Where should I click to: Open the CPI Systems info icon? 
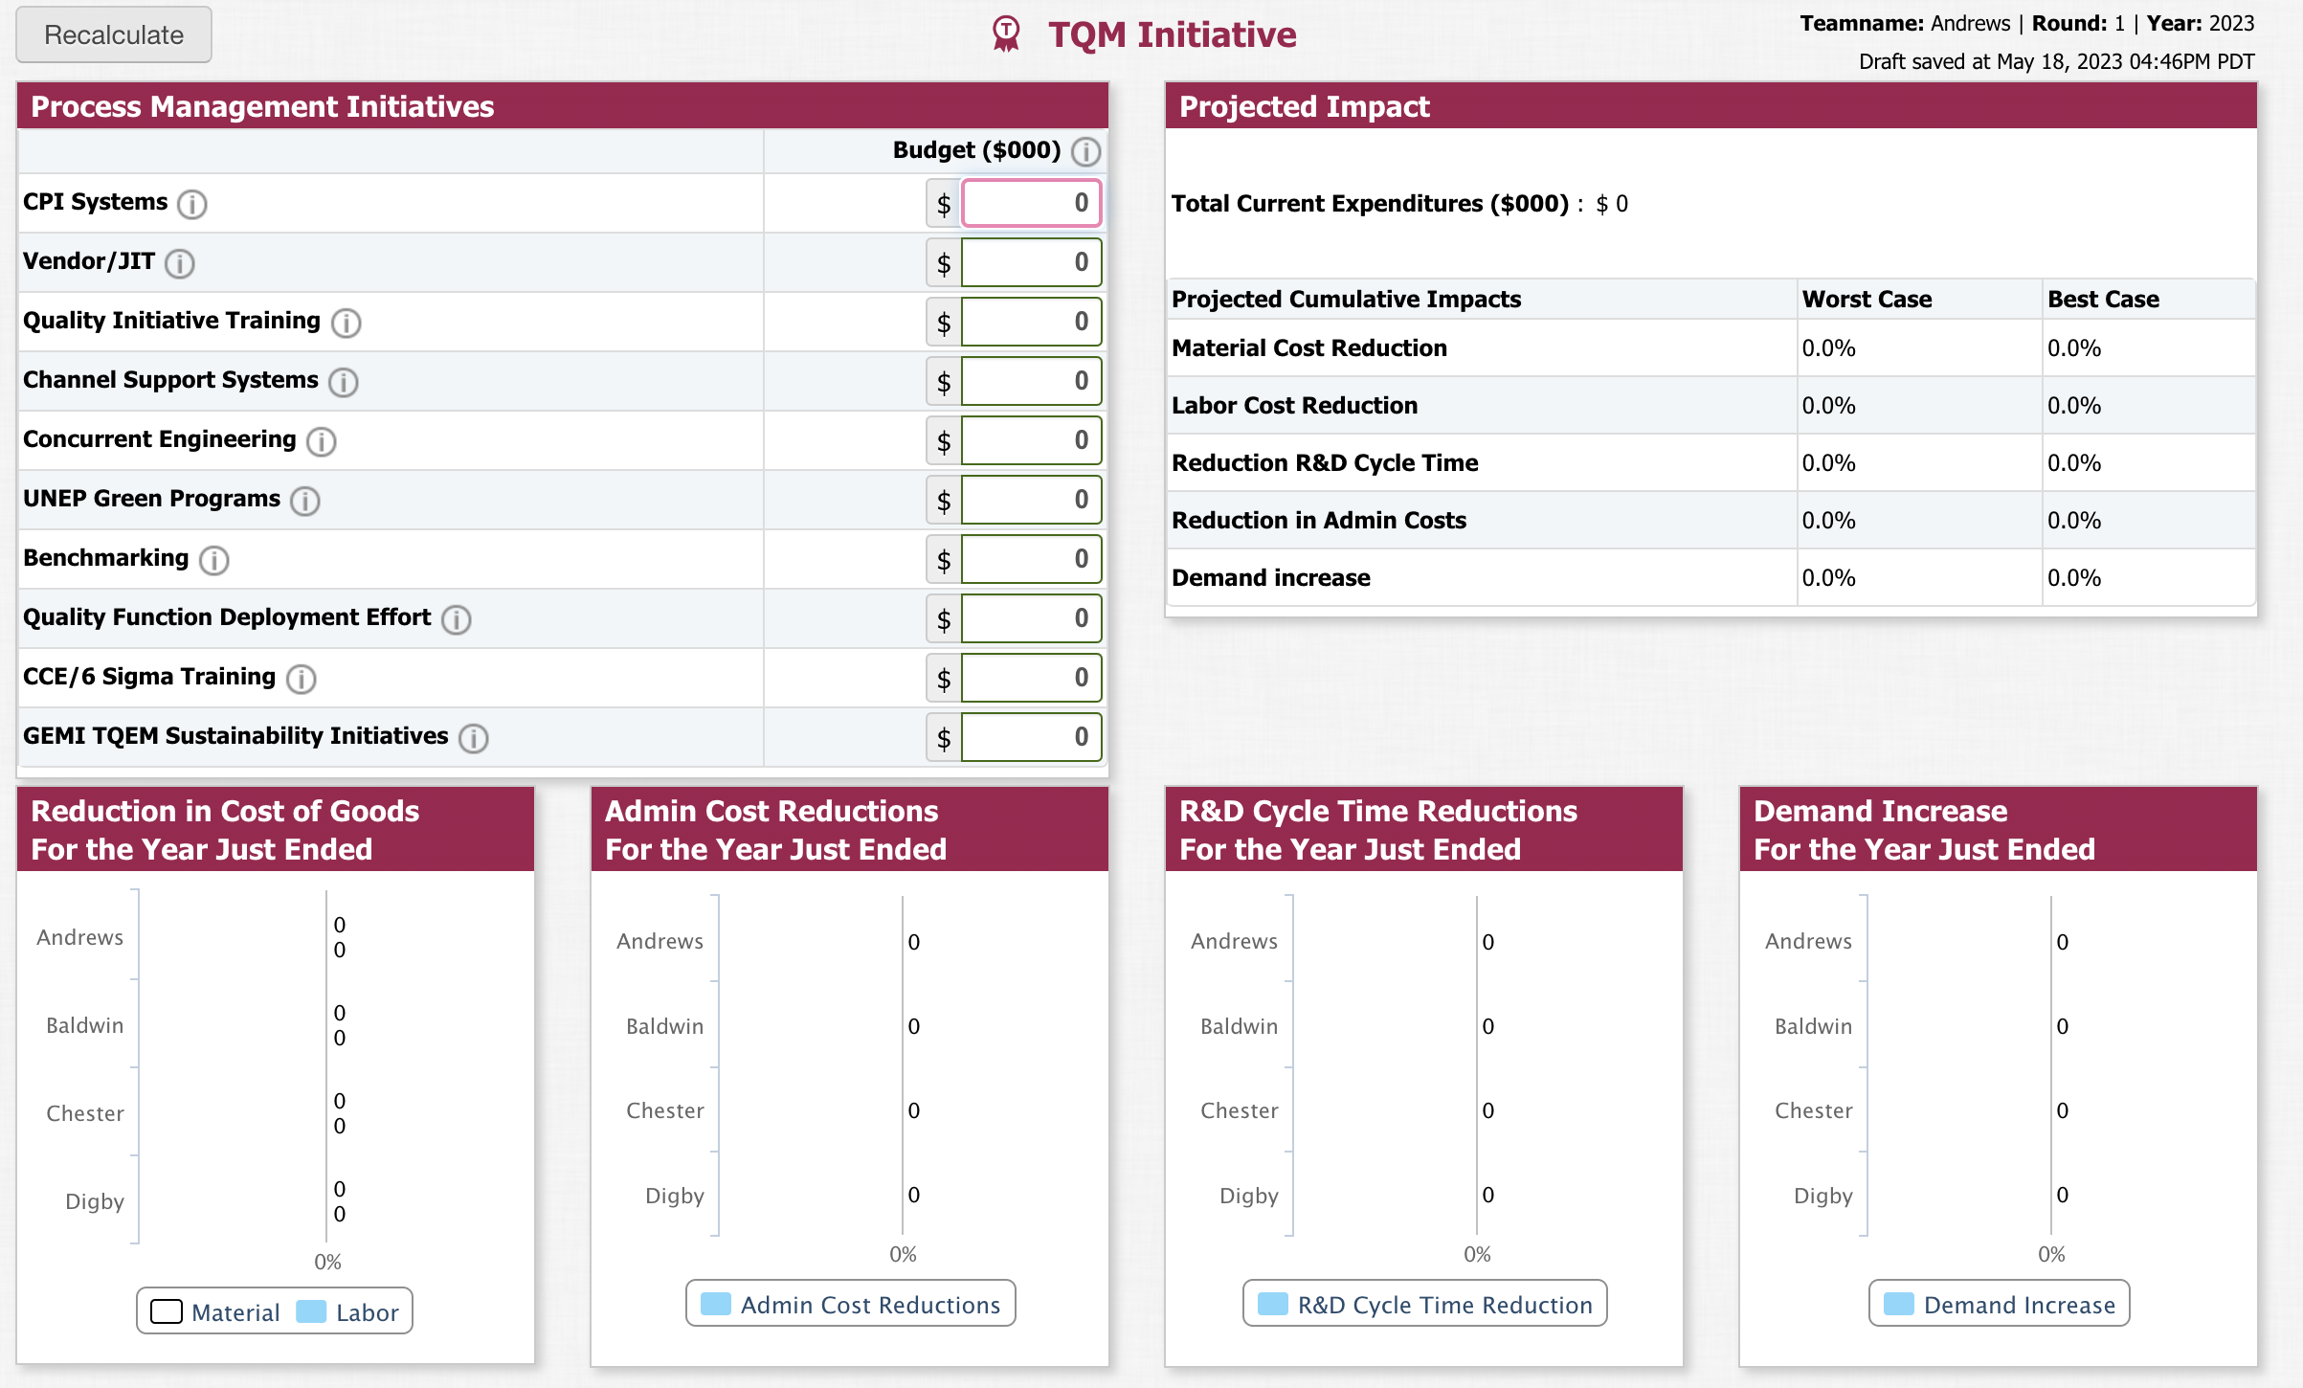click(192, 204)
